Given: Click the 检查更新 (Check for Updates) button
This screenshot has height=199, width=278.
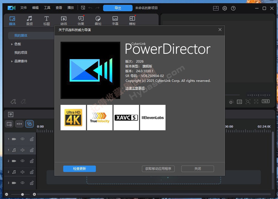Looking at the screenshot, I should [x=79, y=169].
